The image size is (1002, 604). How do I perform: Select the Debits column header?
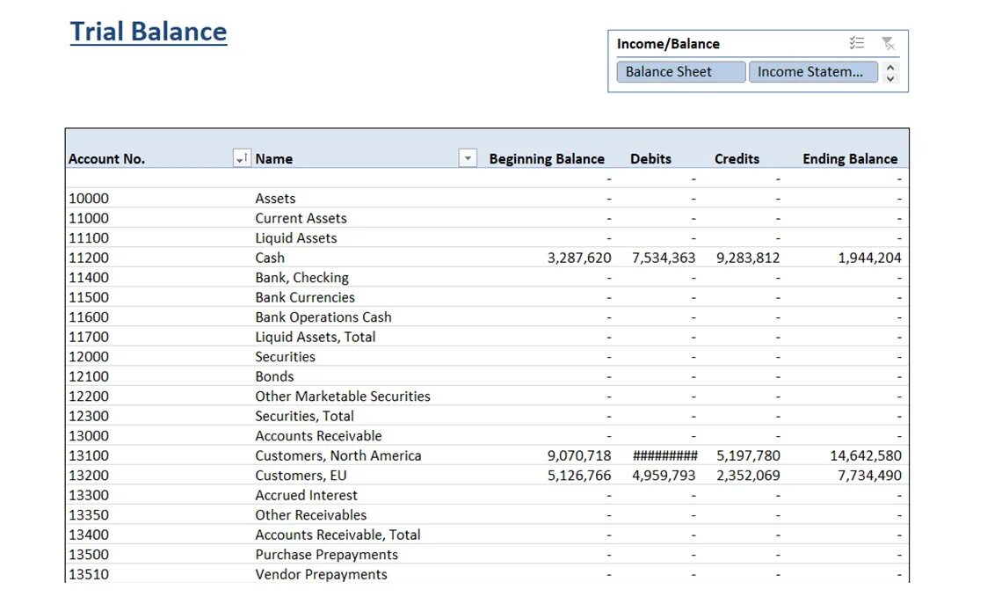tap(650, 159)
